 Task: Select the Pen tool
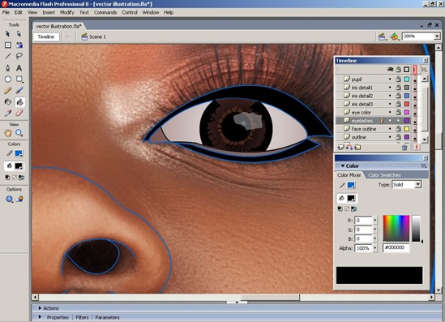click(8, 68)
